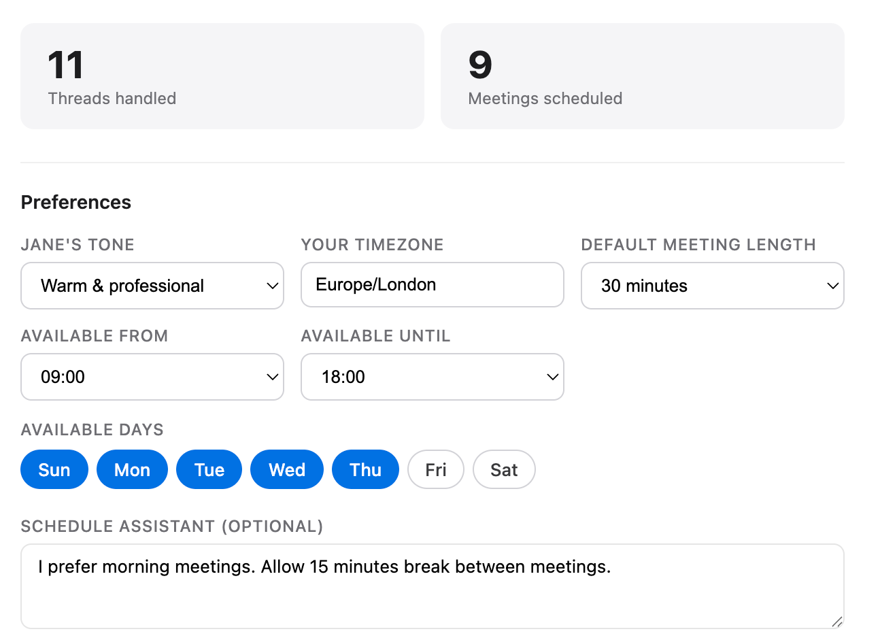Toggle Tuesday availability
Screen dimensions: 880x638
tap(209, 469)
